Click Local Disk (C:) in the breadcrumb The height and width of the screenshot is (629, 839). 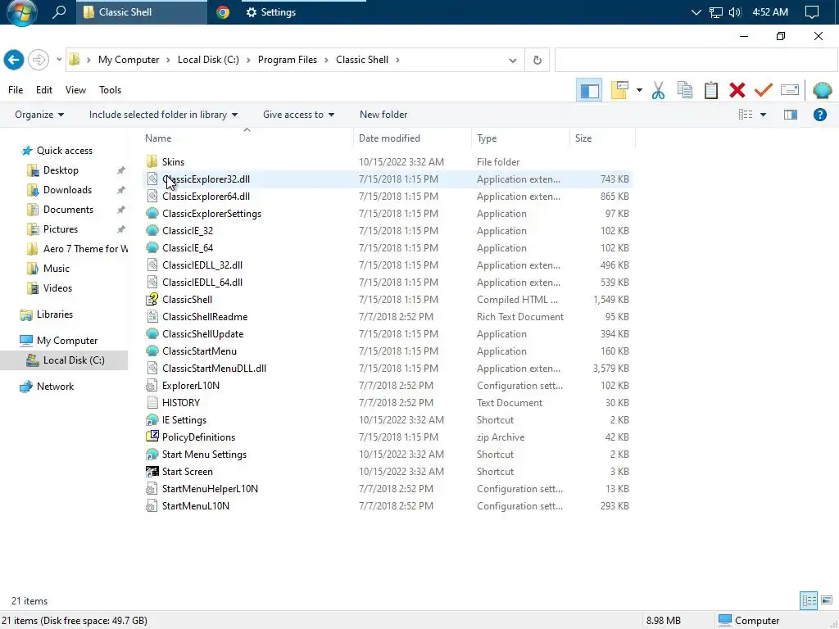(x=208, y=60)
